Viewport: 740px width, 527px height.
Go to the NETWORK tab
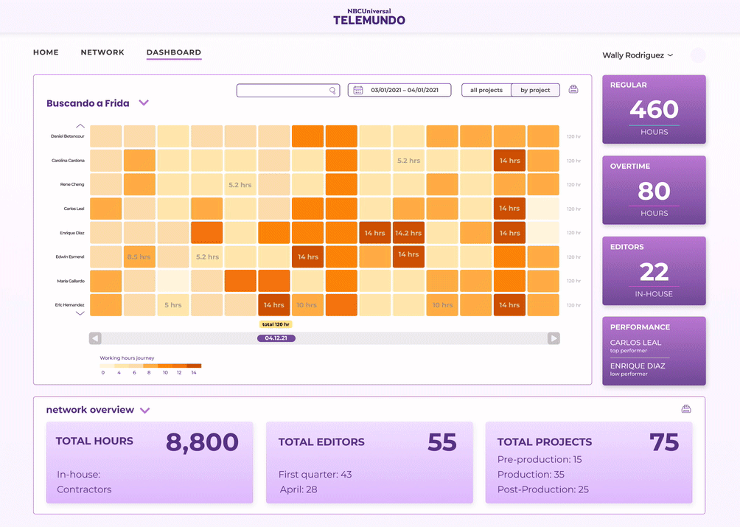pyautogui.click(x=102, y=52)
